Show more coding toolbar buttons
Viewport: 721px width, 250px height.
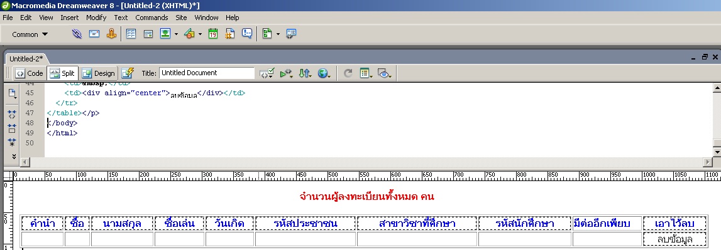pos(14,157)
